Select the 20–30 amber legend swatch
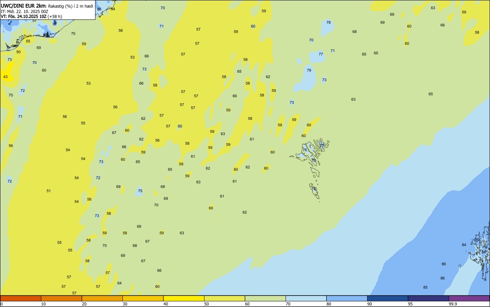Screen dimensions: 490x307 [102, 298]
